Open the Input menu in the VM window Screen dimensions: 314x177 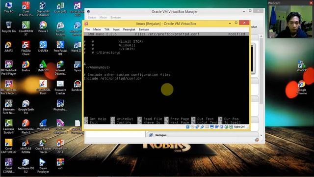coord(116,29)
